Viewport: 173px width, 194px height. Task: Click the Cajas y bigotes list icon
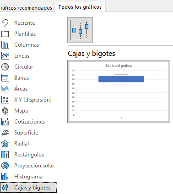[x=5, y=188]
